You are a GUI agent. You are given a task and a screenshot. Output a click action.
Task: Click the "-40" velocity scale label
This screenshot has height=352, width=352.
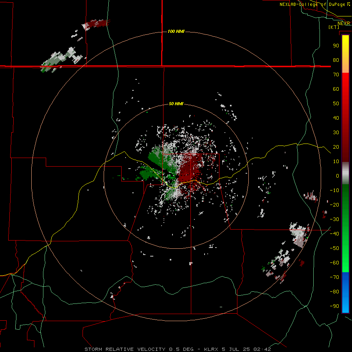pyautogui.click(x=334, y=234)
